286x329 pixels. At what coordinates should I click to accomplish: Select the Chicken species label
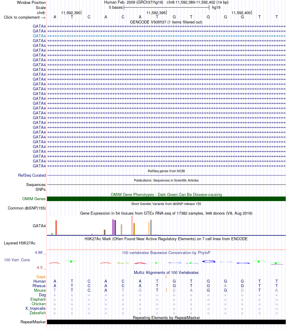39,304
